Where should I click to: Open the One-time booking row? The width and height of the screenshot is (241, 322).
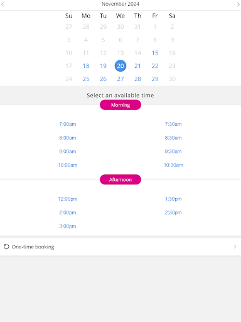(120, 247)
